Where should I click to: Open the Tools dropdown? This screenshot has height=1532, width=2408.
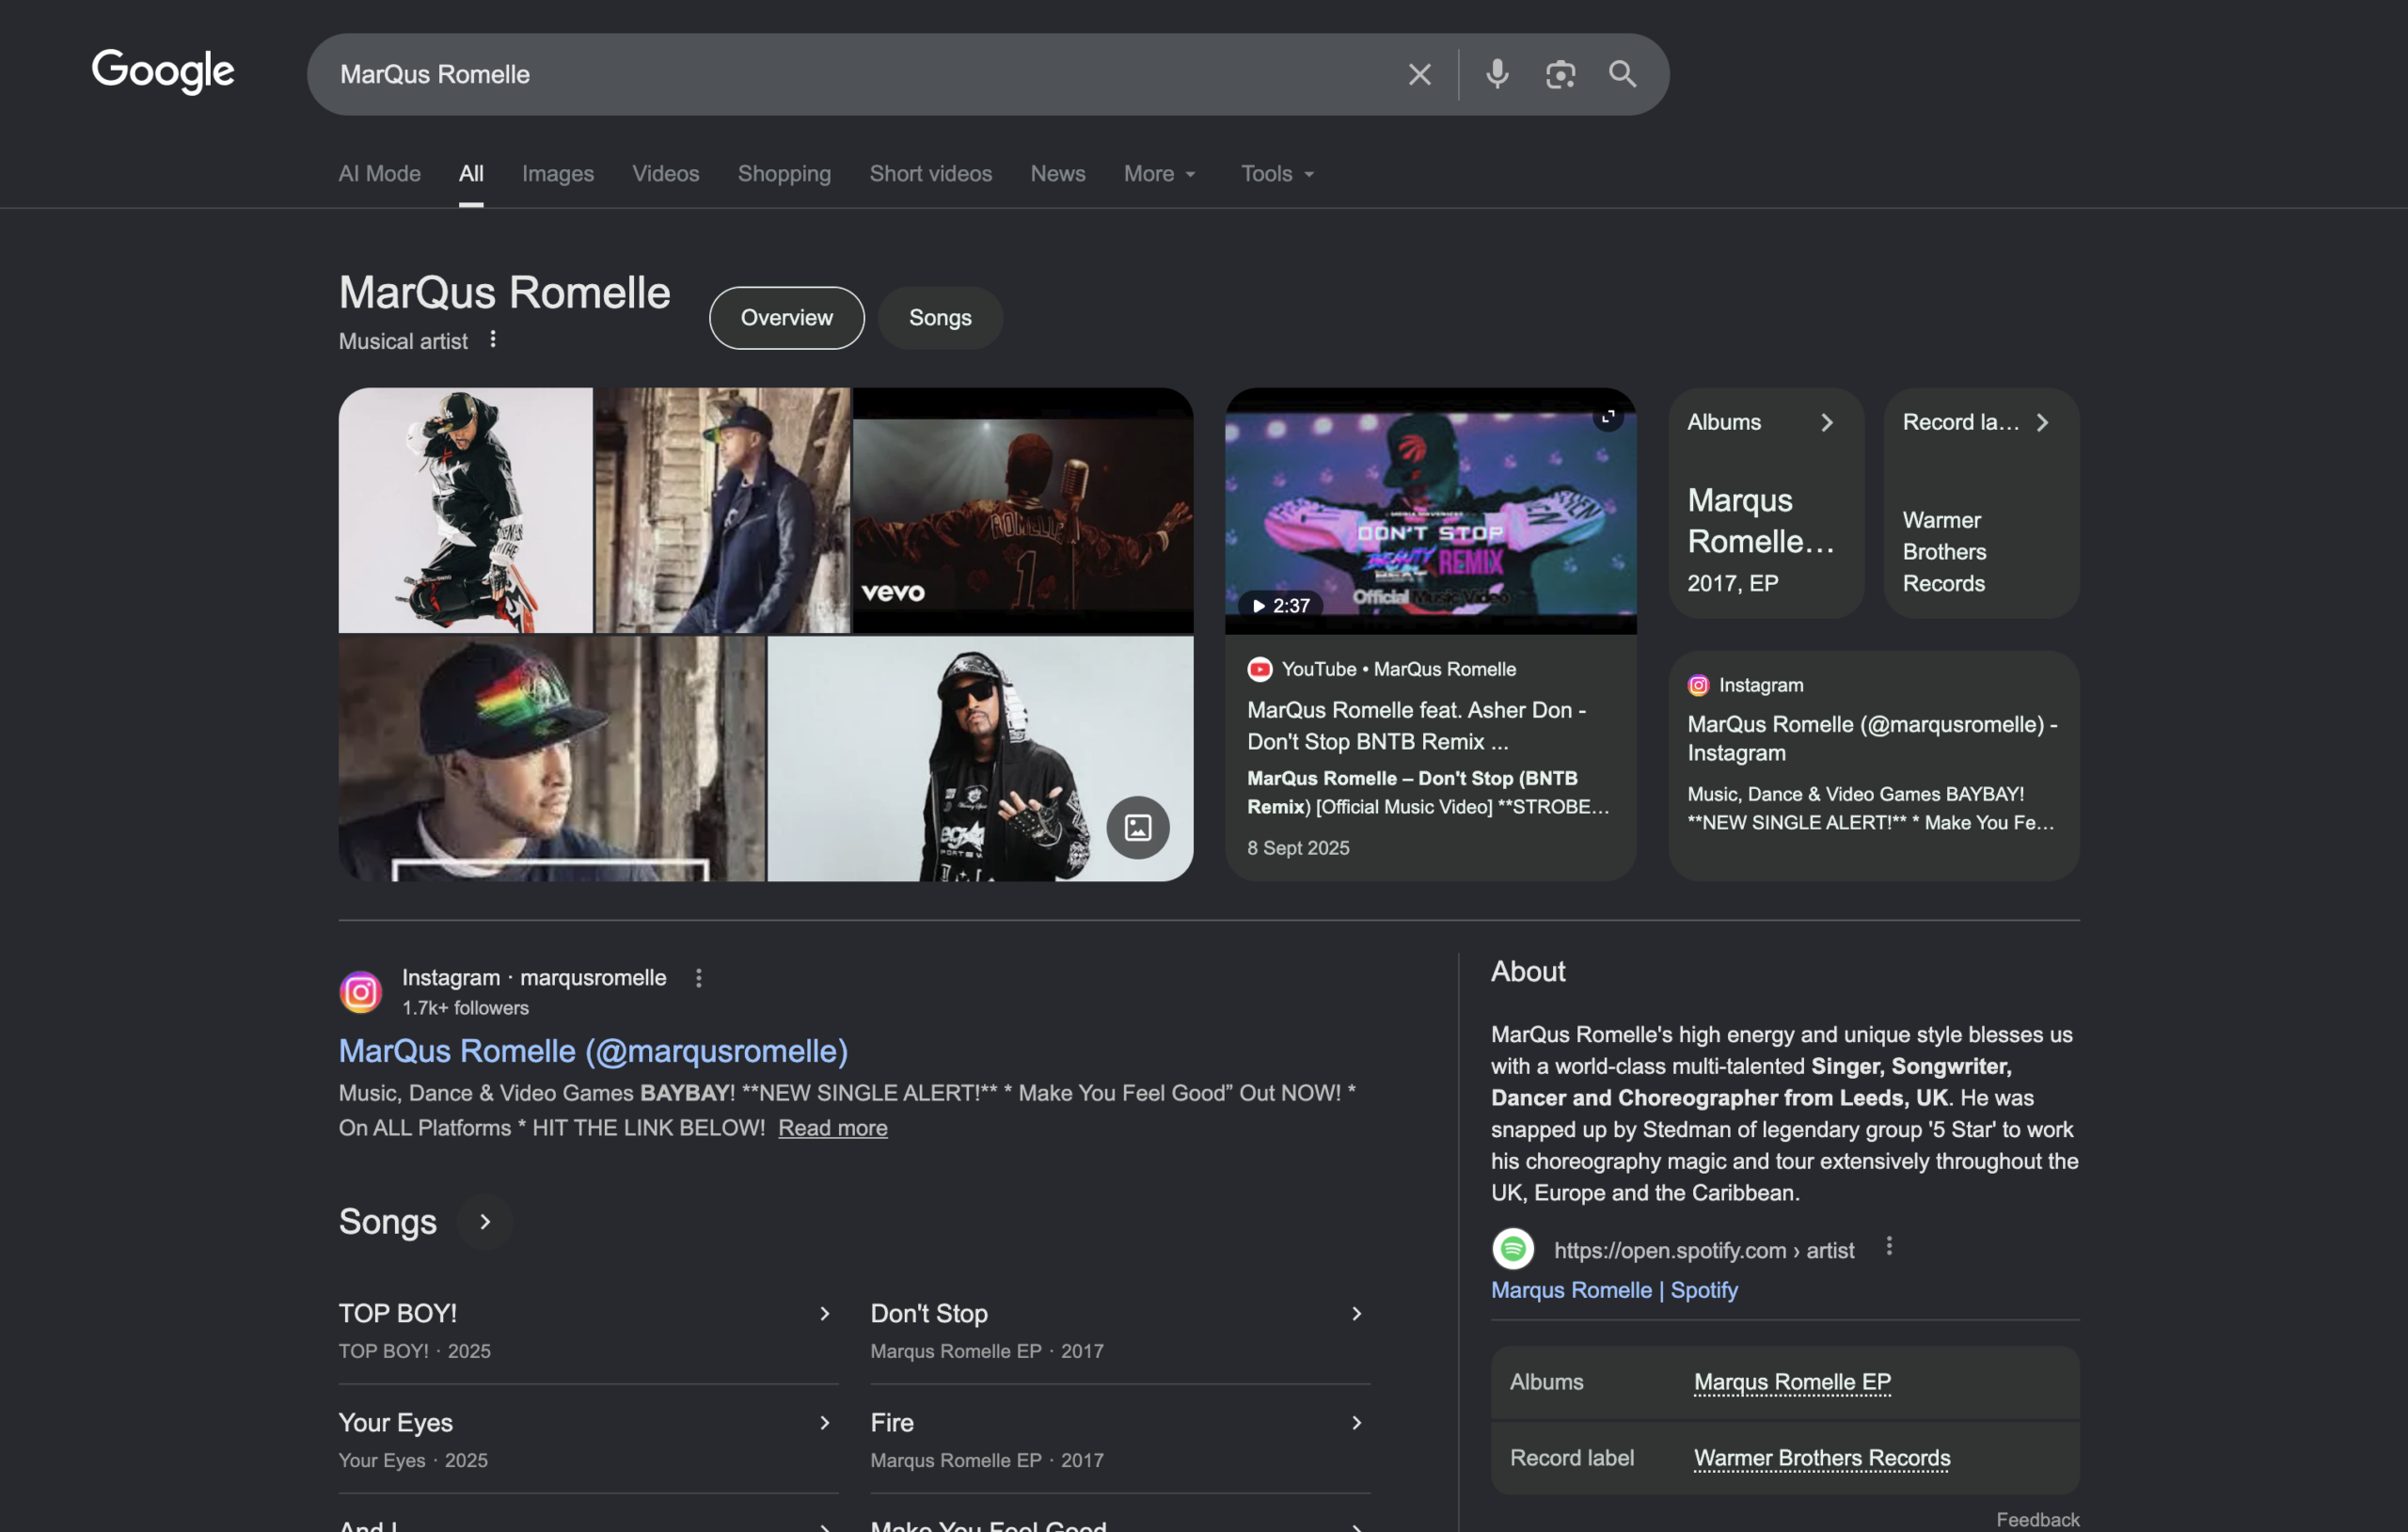point(1277,173)
